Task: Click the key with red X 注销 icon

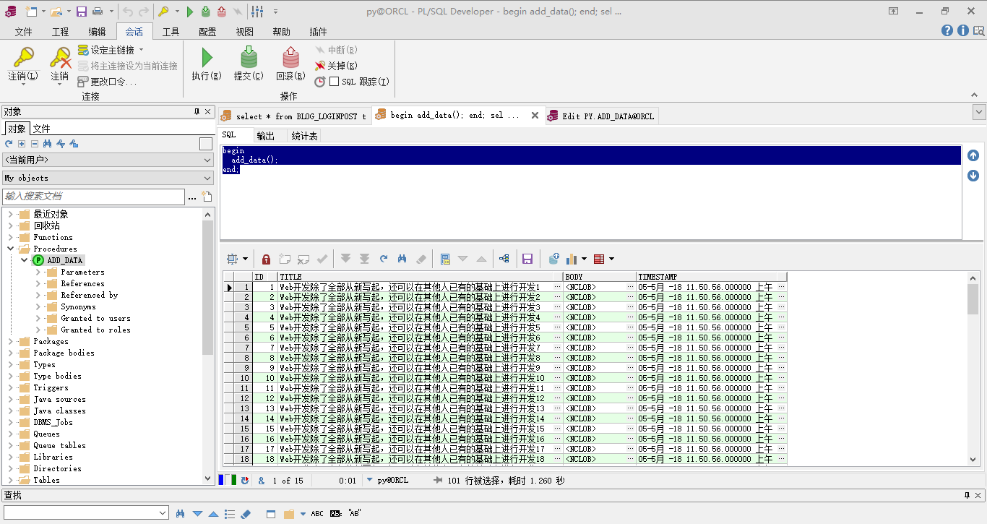Action: (x=60, y=58)
